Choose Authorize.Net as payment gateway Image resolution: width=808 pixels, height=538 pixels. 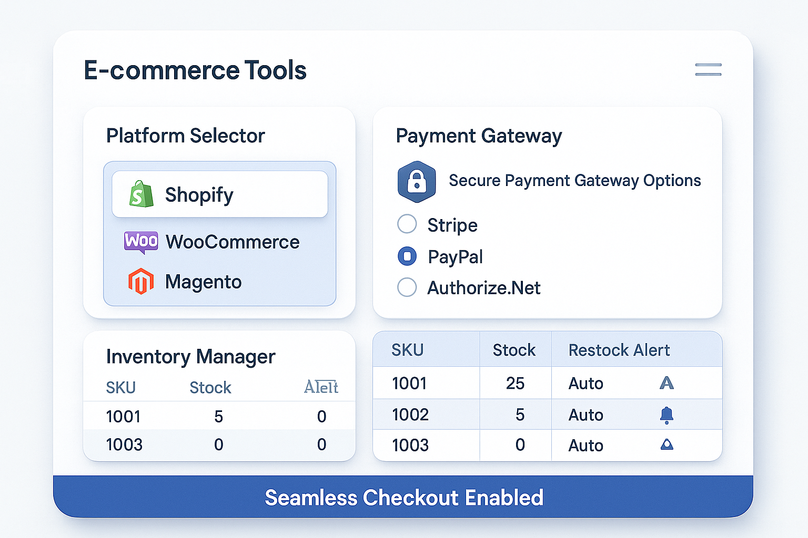click(407, 287)
